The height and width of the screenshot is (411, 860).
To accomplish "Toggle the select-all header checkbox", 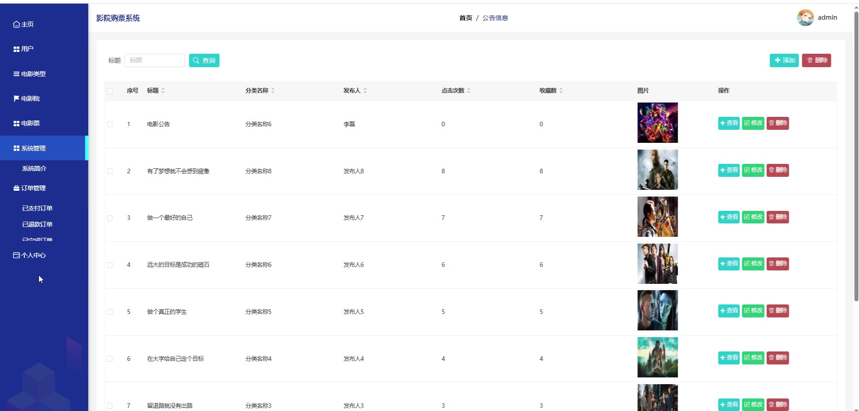I will tap(110, 91).
